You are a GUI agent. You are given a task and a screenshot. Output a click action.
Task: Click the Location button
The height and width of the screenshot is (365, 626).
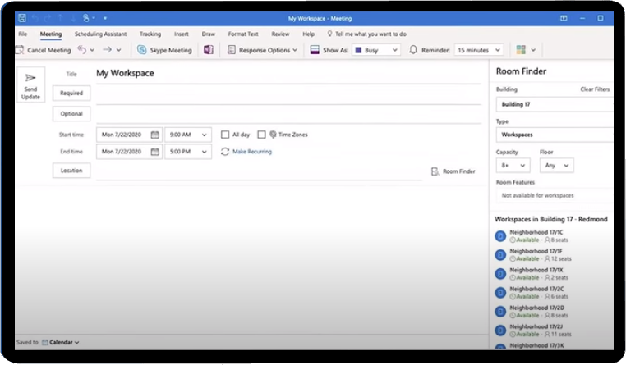(71, 171)
